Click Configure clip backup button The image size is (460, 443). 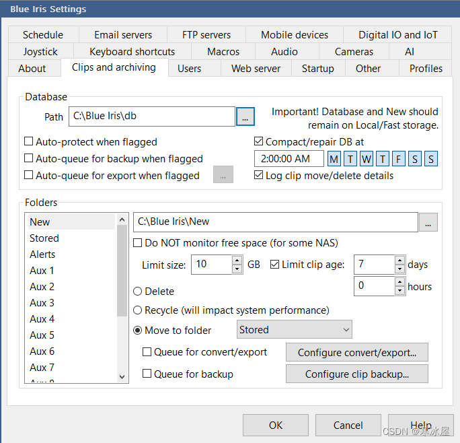[x=356, y=374]
